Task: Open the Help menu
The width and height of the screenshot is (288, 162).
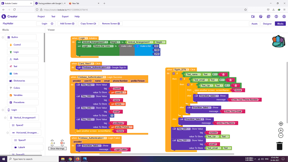Action: [77, 17]
